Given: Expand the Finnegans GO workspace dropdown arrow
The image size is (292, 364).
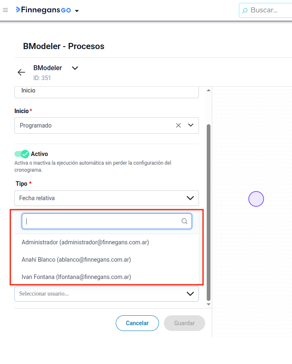Looking at the screenshot, I should 77,11.
